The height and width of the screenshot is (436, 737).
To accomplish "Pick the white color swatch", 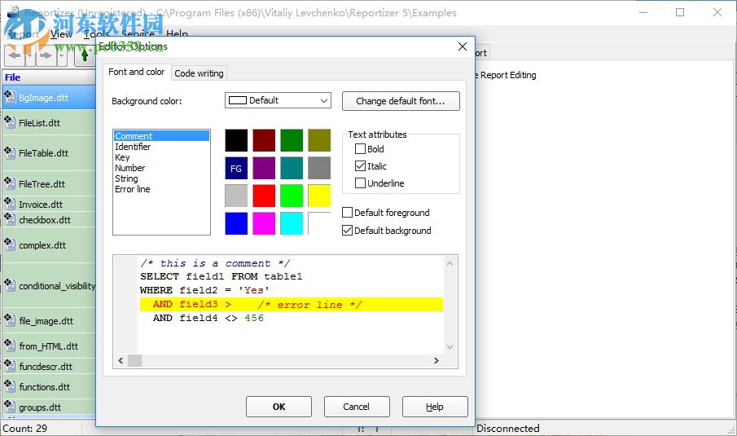I will click(x=319, y=223).
